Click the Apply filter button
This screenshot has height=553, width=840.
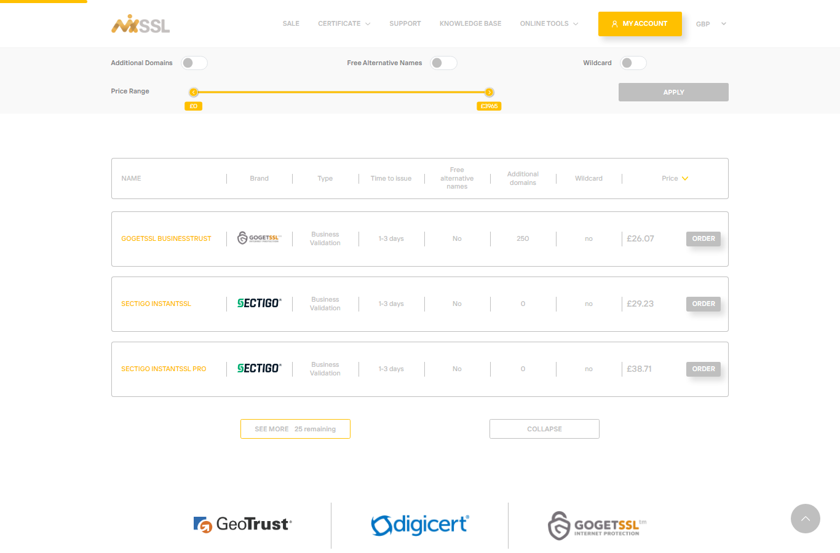coord(673,92)
